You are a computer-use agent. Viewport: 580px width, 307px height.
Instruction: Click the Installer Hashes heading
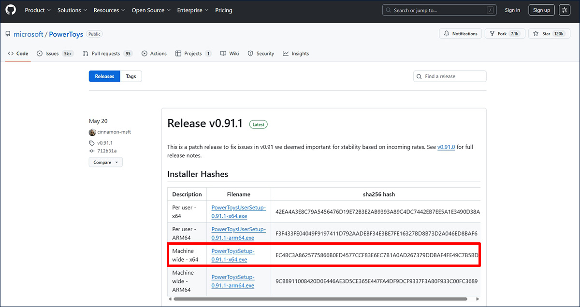point(198,174)
